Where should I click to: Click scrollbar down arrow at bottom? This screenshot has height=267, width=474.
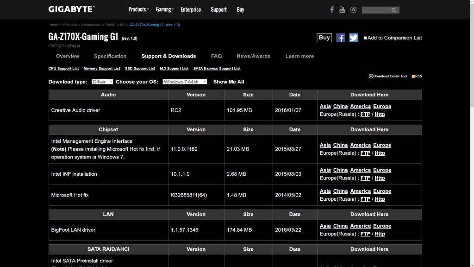(472, 265)
